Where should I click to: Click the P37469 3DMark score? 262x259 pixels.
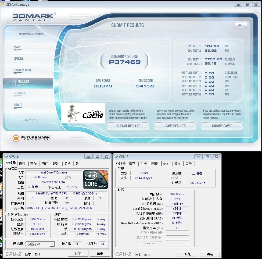coord(125,62)
